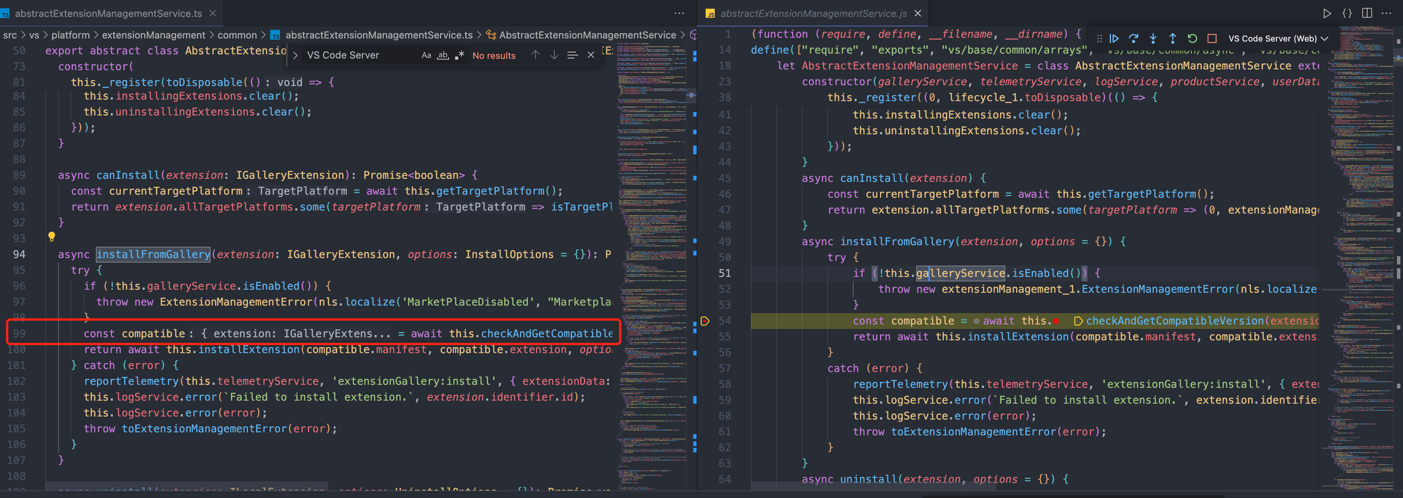Click the Step Into debug icon
Image resolution: width=1403 pixels, height=498 pixels.
pyautogui.click(x=1153, y=38)
